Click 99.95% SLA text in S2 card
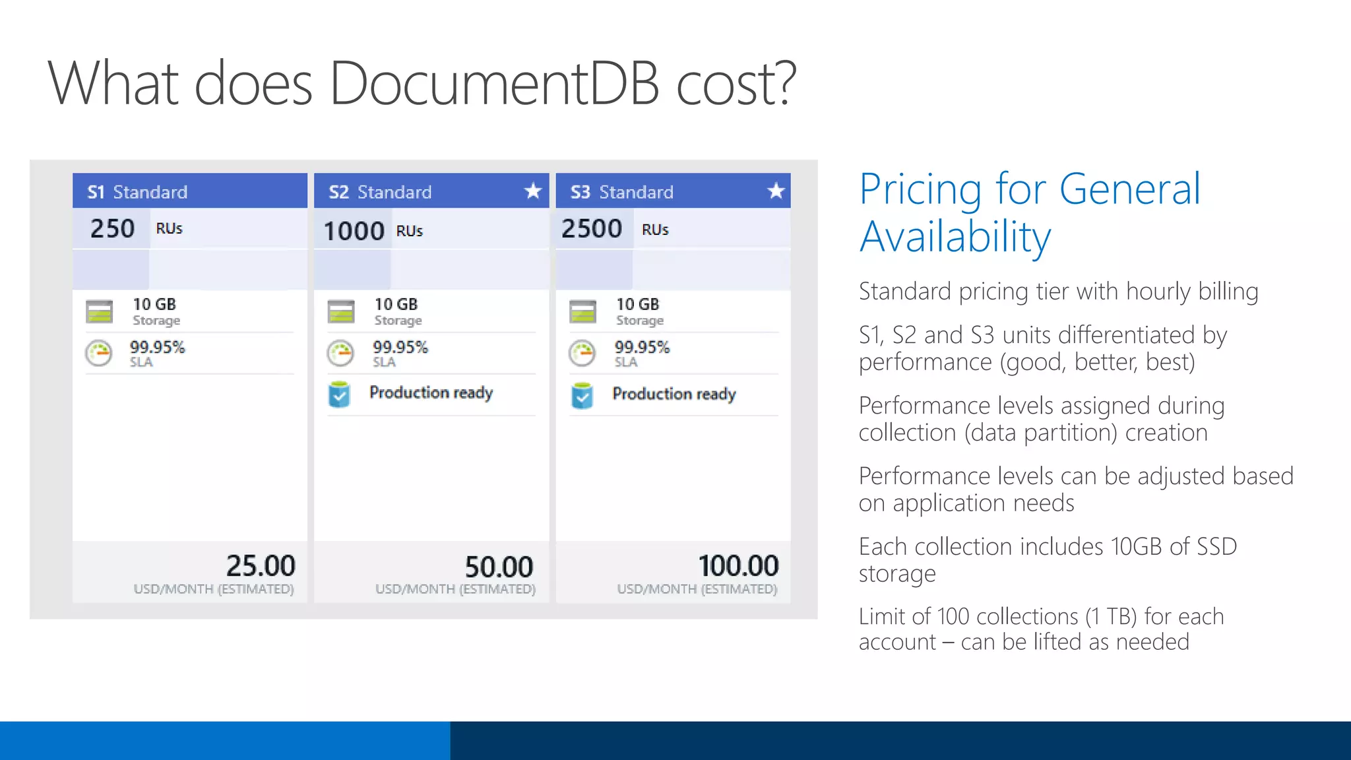 tap(400, 354)
